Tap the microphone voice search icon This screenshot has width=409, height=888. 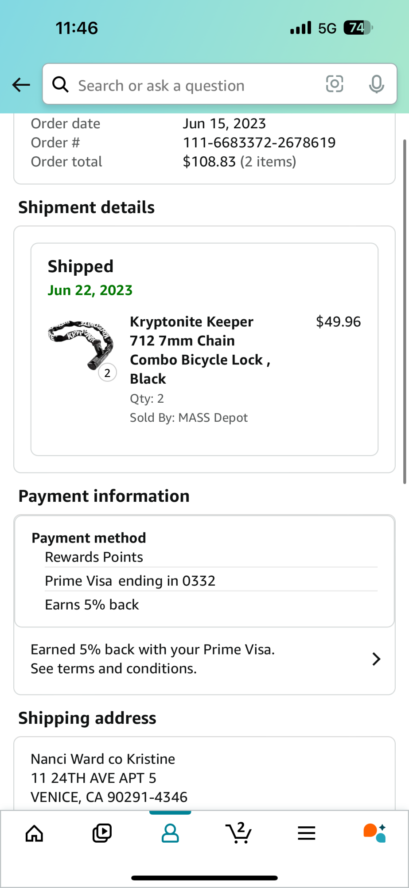tap(376, 84)
